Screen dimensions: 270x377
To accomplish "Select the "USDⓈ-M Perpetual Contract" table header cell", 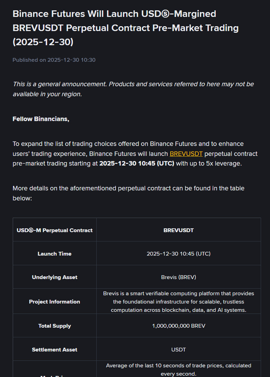I will [55, 230].
